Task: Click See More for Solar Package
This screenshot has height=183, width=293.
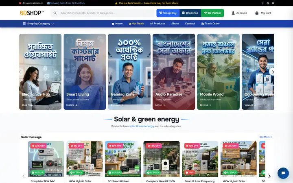Action: (265, 137)
